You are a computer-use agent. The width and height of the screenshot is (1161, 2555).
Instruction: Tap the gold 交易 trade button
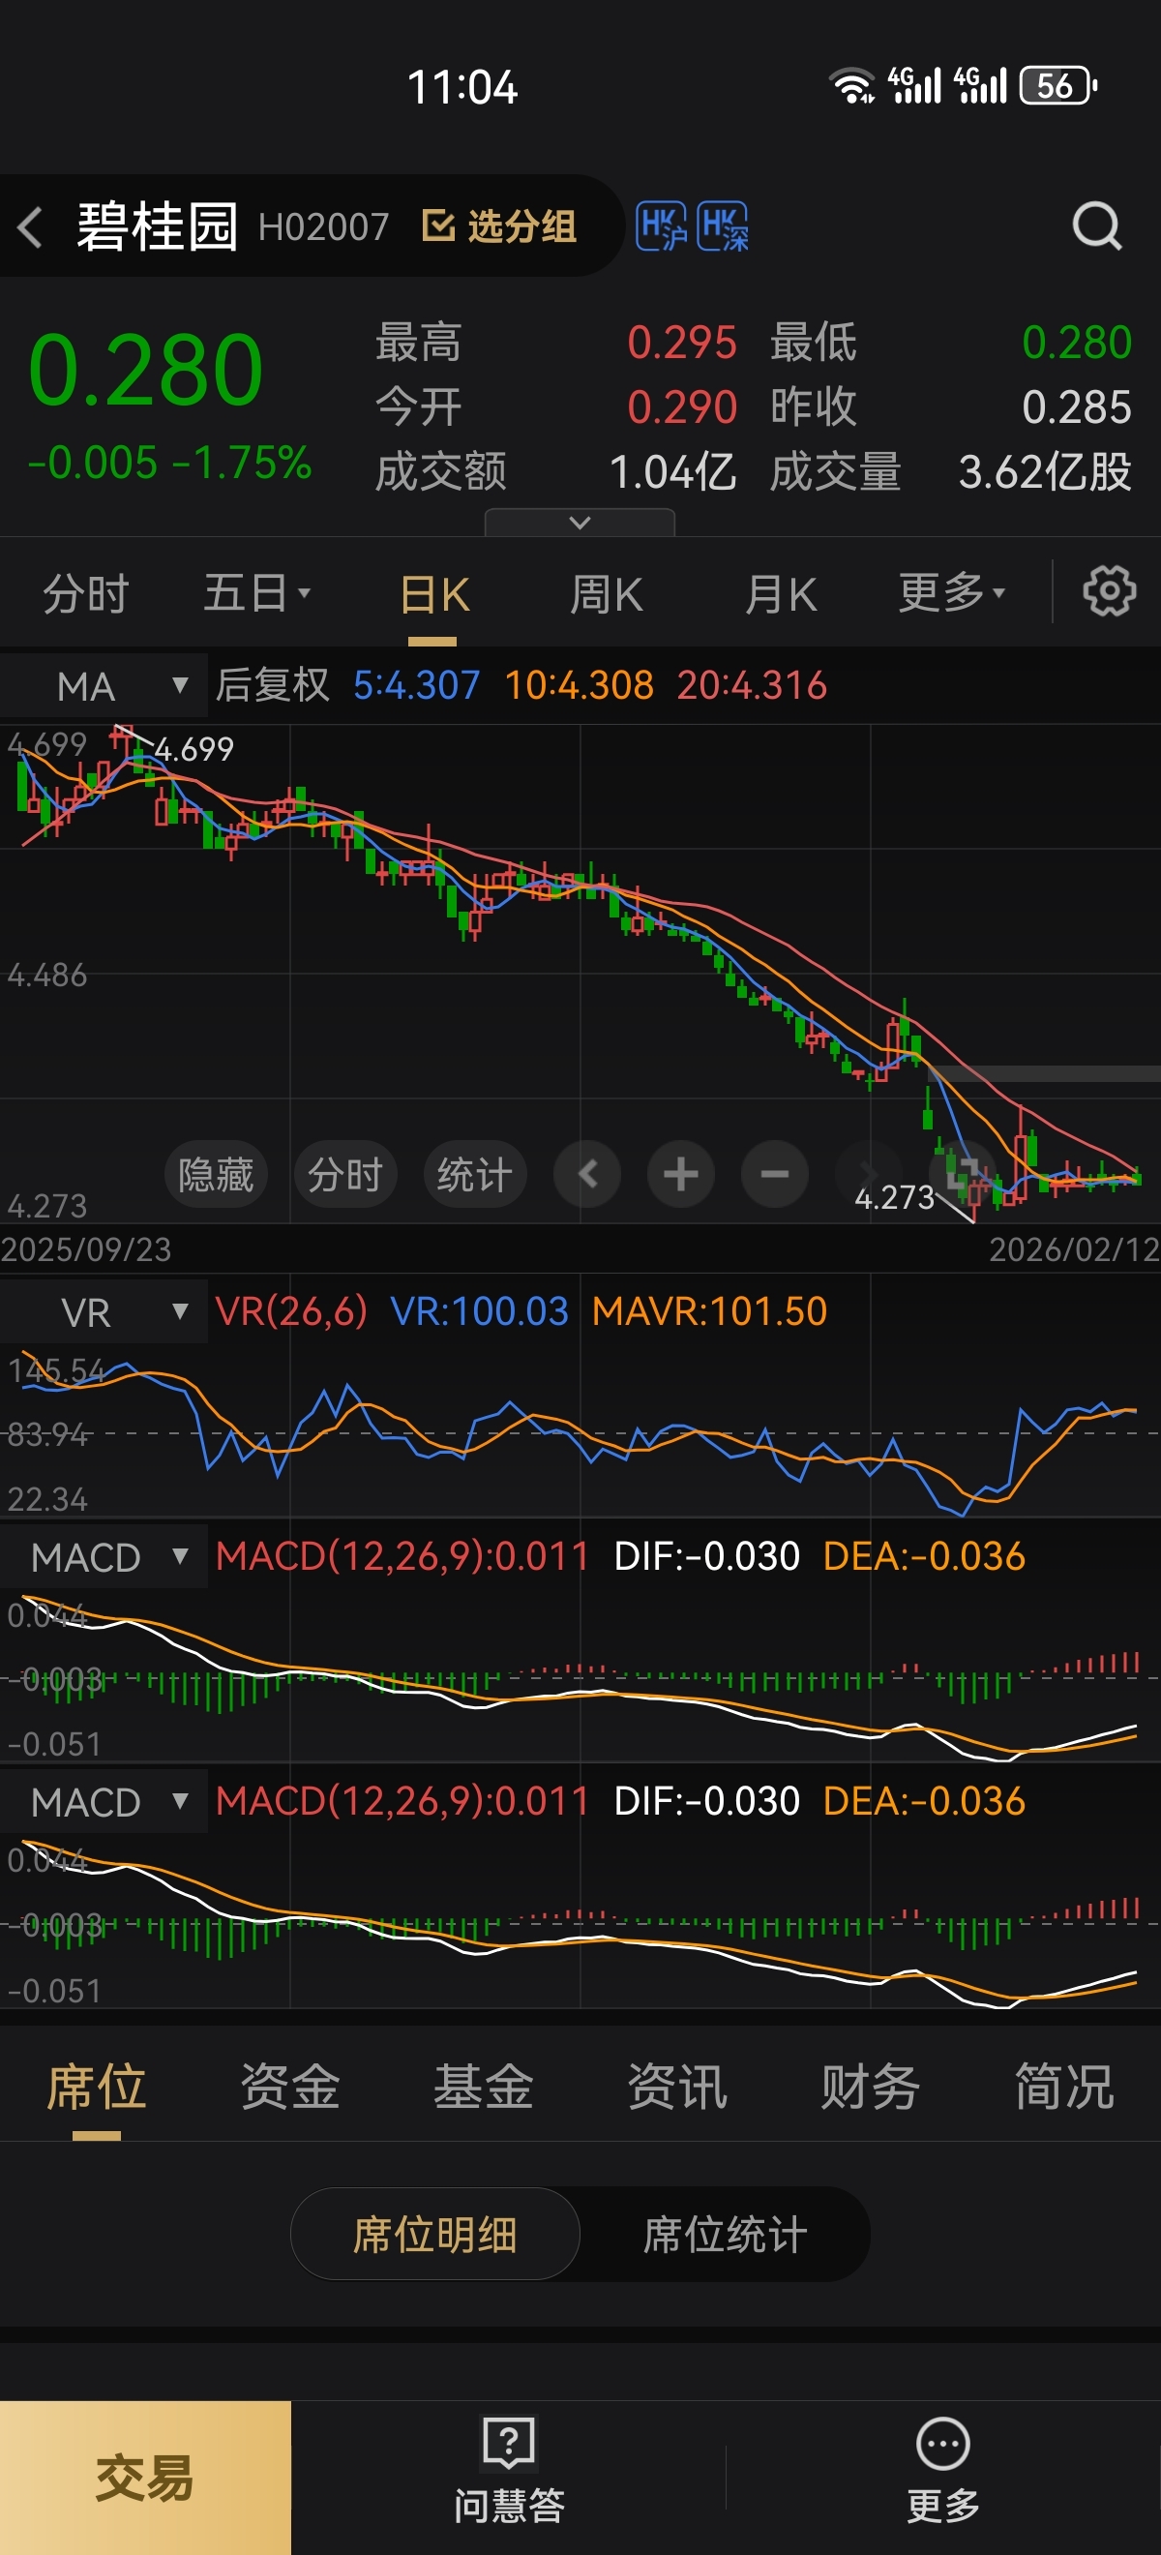point(145,2478)
